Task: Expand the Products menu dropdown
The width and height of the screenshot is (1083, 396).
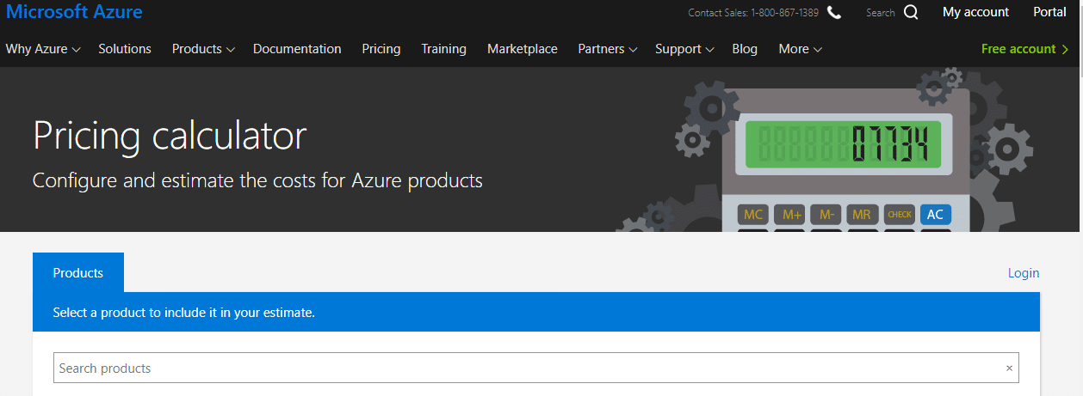Action: [203, 49]
